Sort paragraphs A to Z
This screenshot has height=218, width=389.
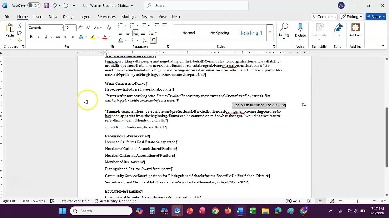click(x=145, y=40)
